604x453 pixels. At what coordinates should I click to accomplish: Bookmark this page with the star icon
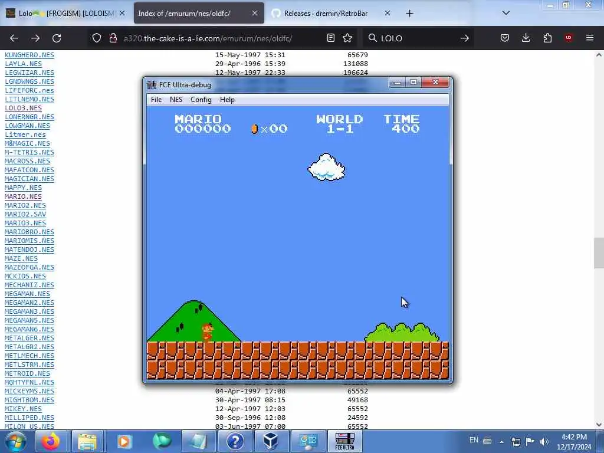[x=347, y=38]
